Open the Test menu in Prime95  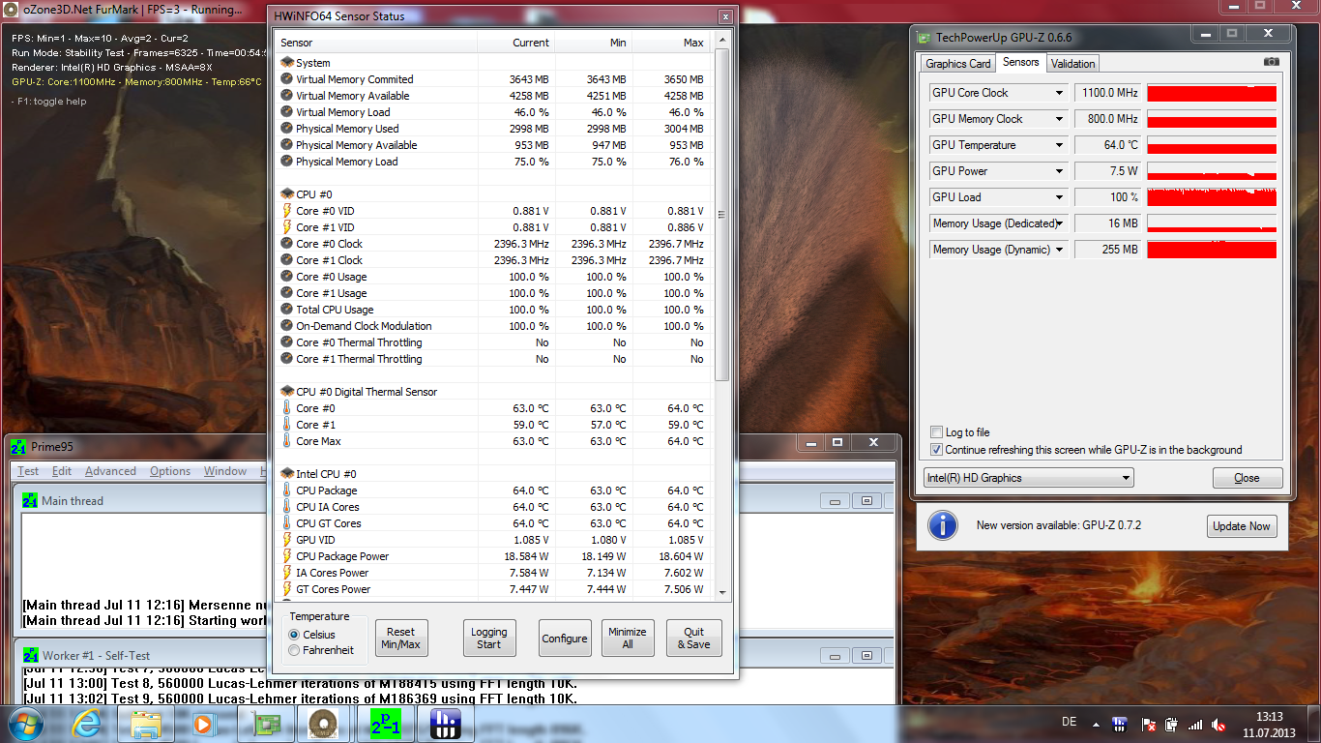28,471
